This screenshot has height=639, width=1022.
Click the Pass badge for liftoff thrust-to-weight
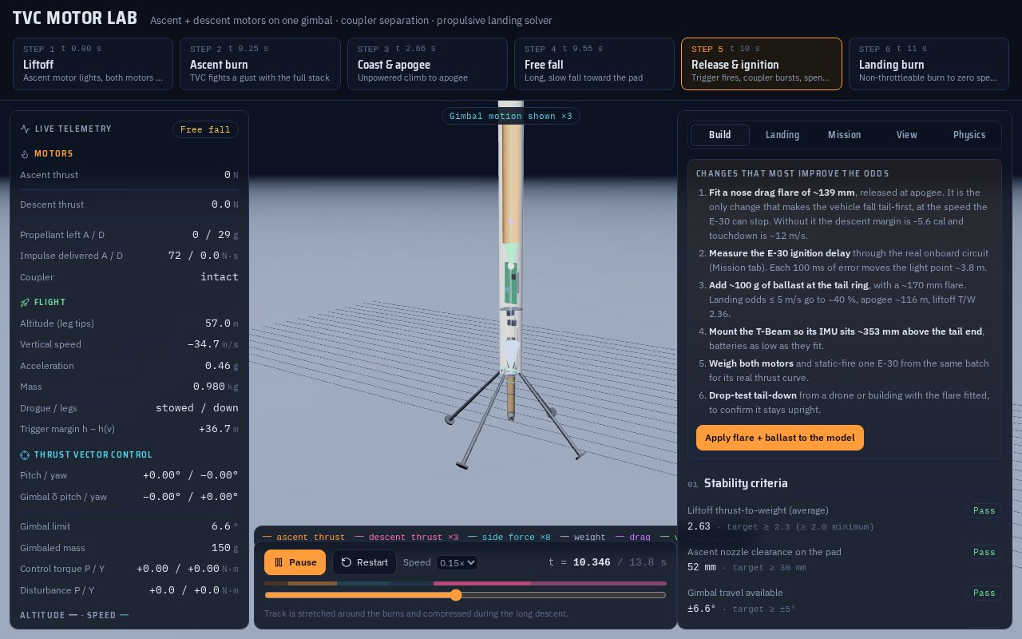pyautogui.click(x=984, y=510)
